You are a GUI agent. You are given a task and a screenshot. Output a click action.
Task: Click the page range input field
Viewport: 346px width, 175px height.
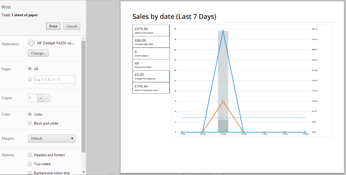click(x=54, y=79)
